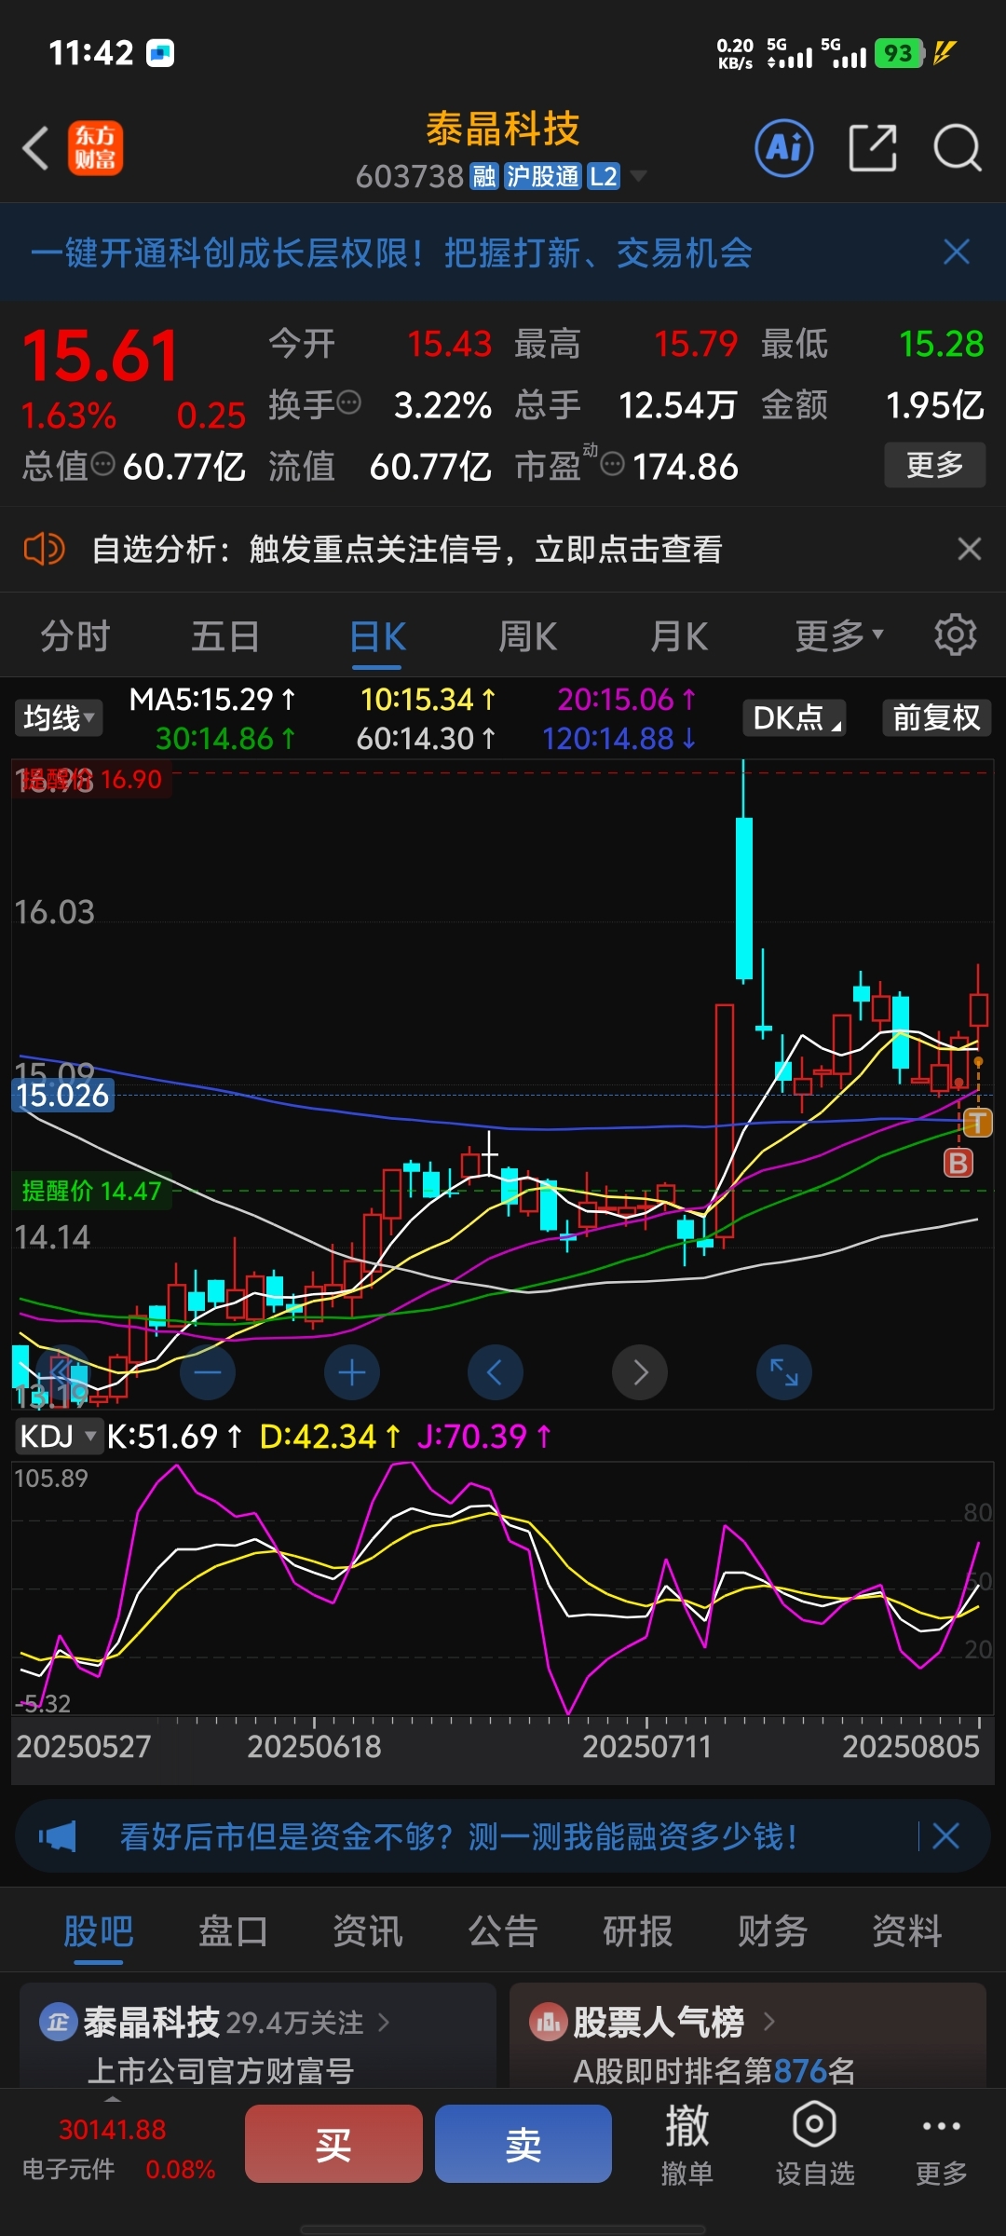Screen dimensions: 1006x2236
Task: Expand chart to fullscreen icon
Action: 784,1372
